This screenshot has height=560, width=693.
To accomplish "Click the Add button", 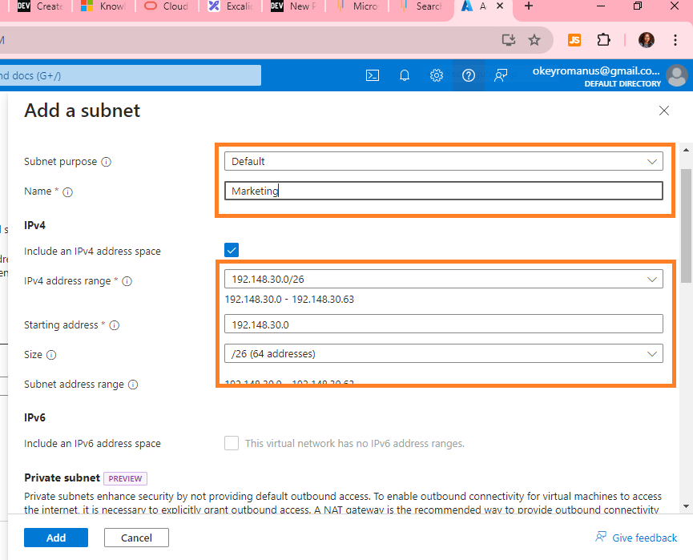I will [x=56, y=538].
